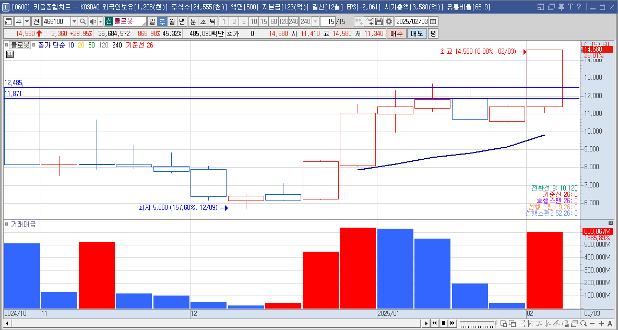Click the 평 button

pos(433,33)
